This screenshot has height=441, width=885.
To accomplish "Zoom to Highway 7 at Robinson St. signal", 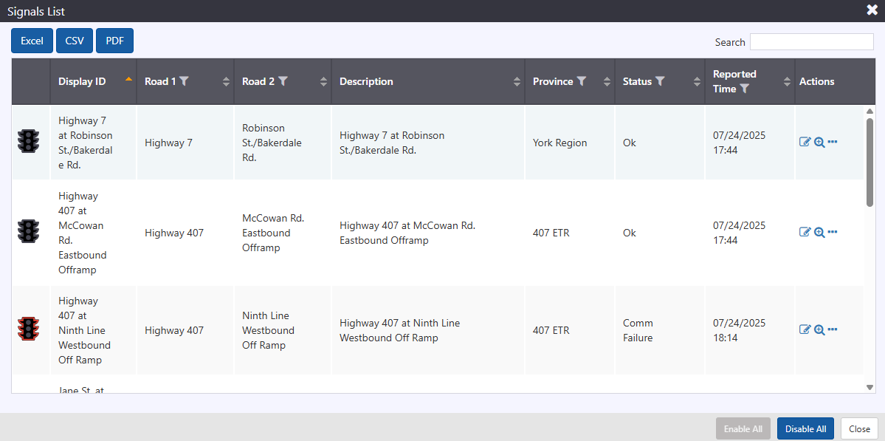I will (819, 142).
